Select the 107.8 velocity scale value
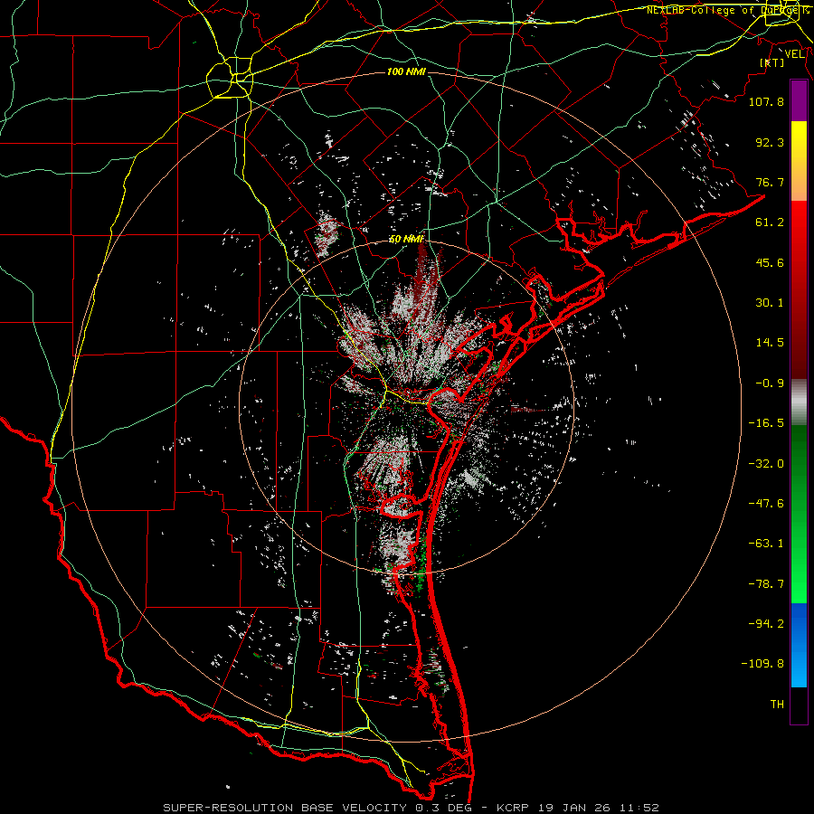 pos(766,101)
